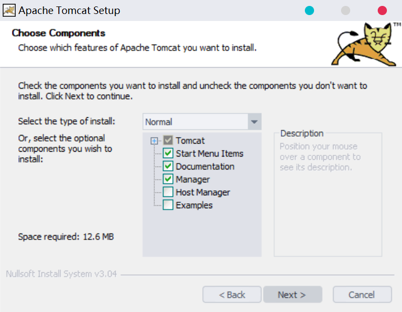Screen dimensions: 402x312
Task: Continue with the Next button
Action: pyautogui.click(x=292, y=295)
